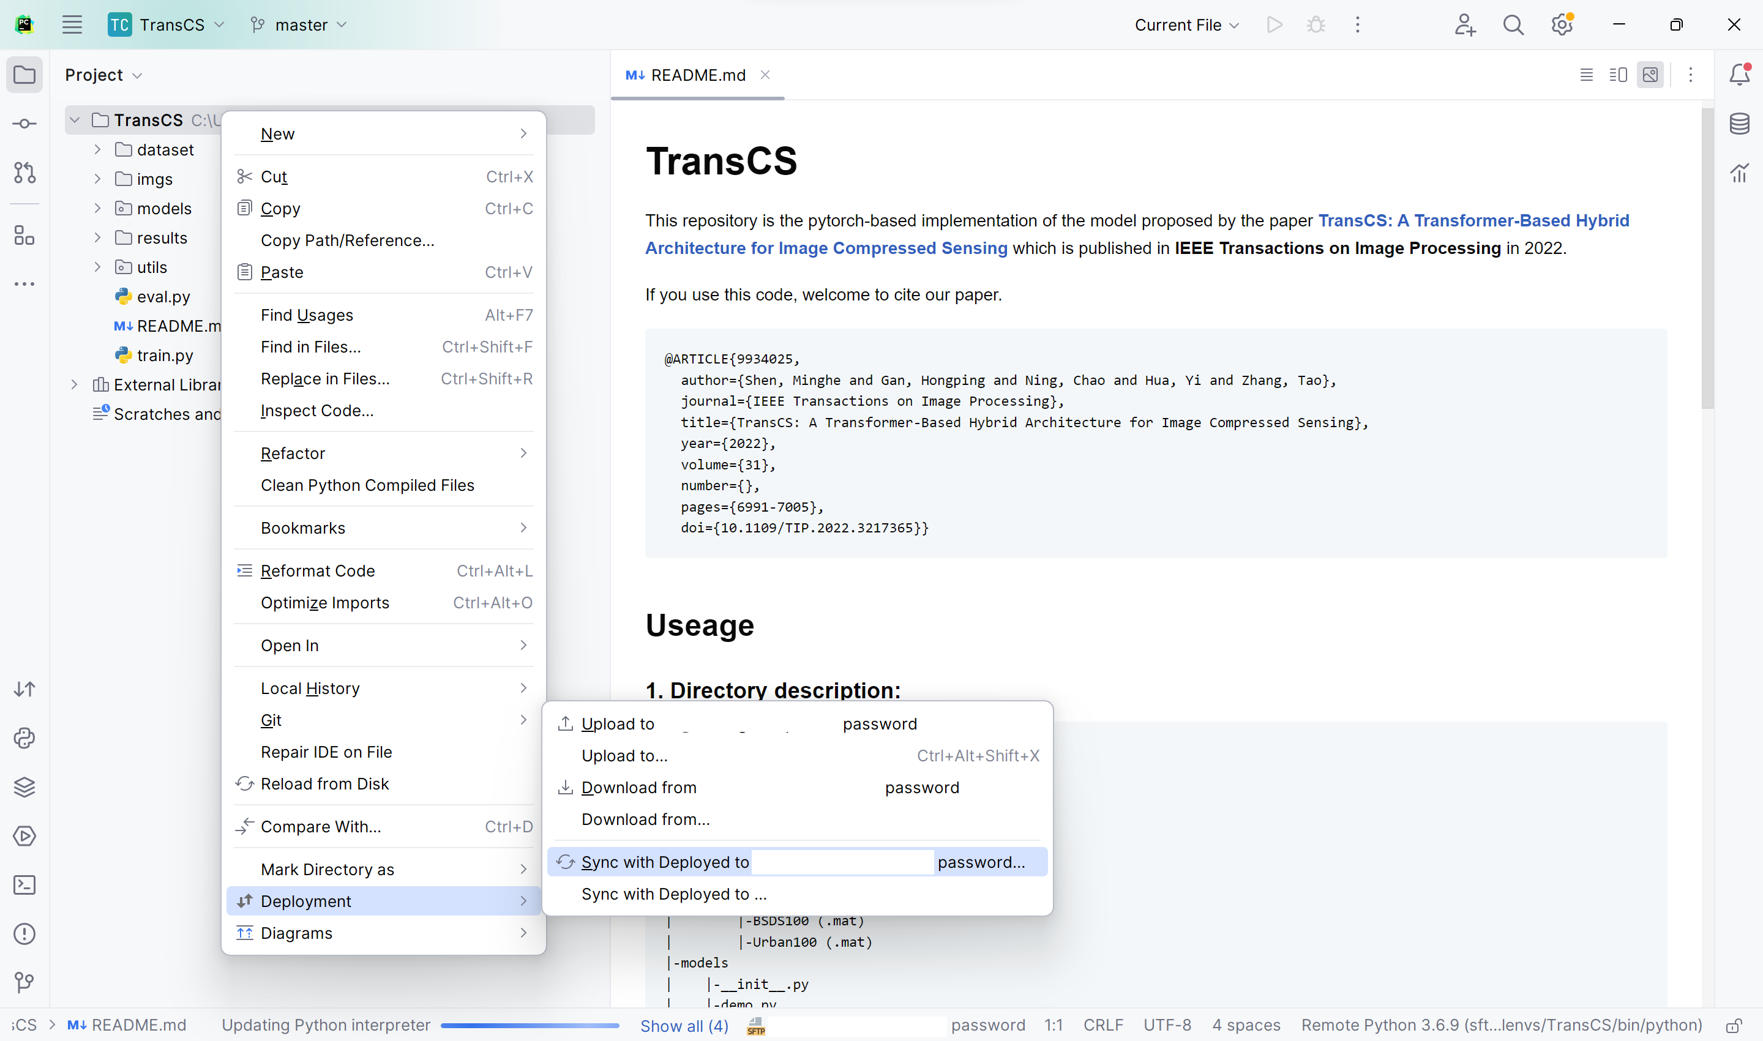Click the Remote Python 3.6.9 interpreter widget
The height and width of the screenshot is (1041, 1763).
(1502, 1025)
